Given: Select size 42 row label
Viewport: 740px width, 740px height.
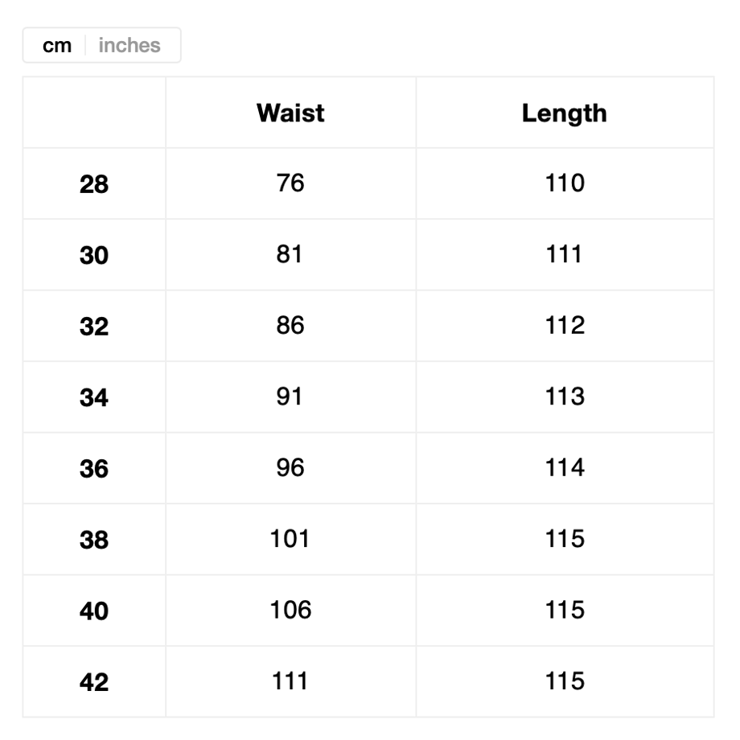Looking at the screenshot, I should click(94, 682).
